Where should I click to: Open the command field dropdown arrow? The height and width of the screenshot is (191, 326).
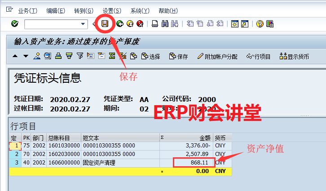coord(83,24)
